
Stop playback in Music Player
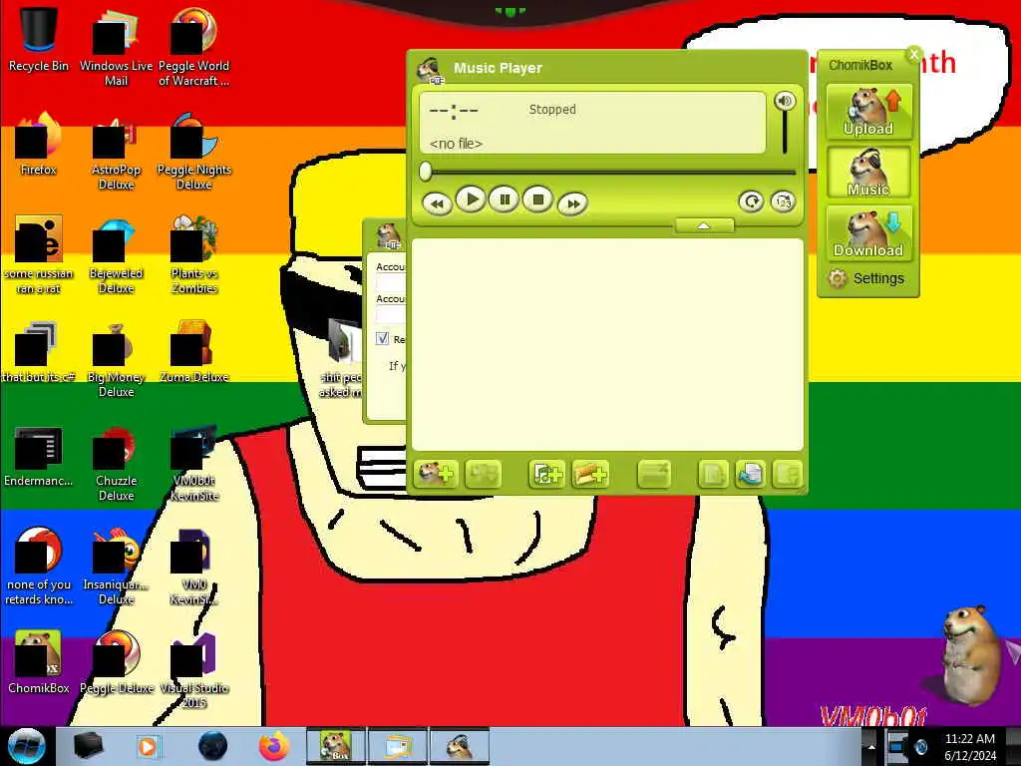pyautogui.click(x=537, y=199)
